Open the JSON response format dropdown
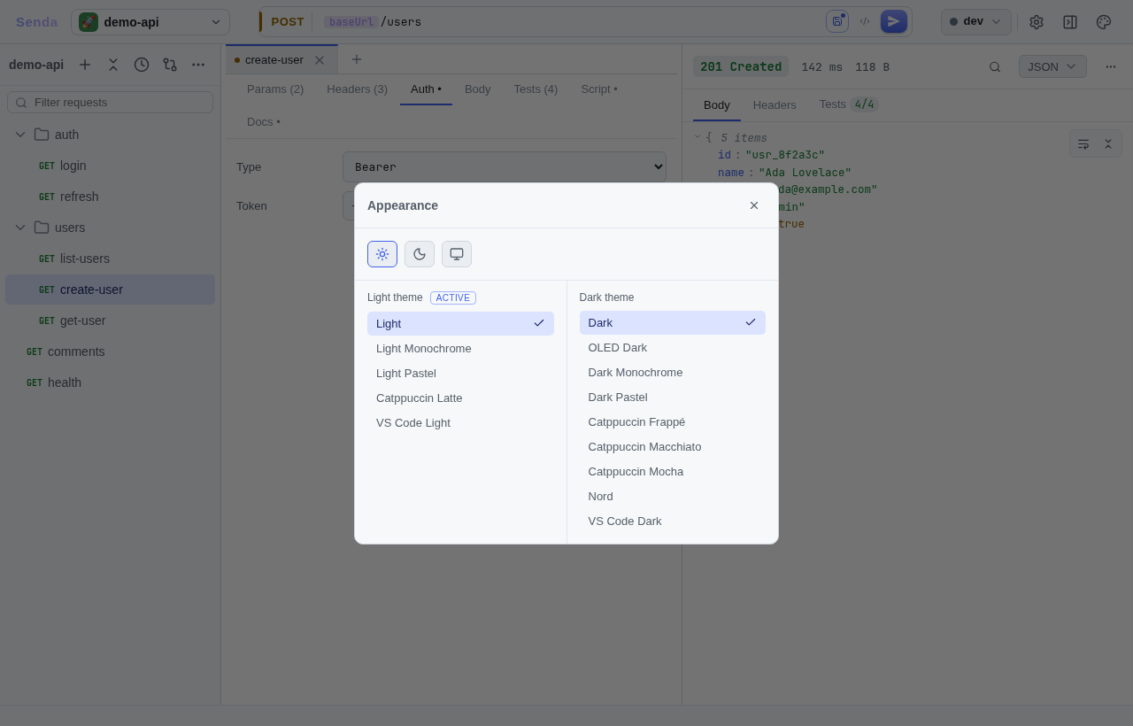Viewport: 1133px width, 726px height. coord(1052,66)
